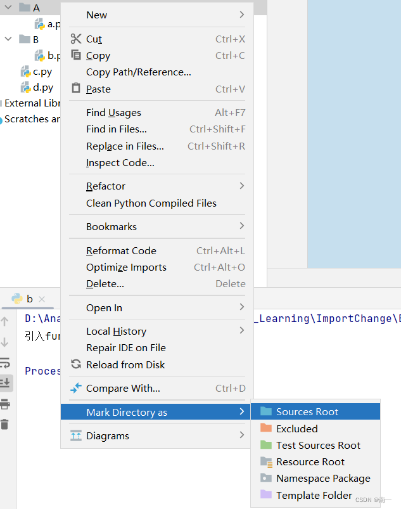Click the trash clear-all icon in run panel

[x=4, y=424]
